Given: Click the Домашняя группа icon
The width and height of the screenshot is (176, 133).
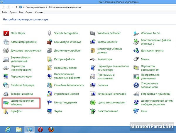Looking at the screenshot, I should tap(136, 51).
